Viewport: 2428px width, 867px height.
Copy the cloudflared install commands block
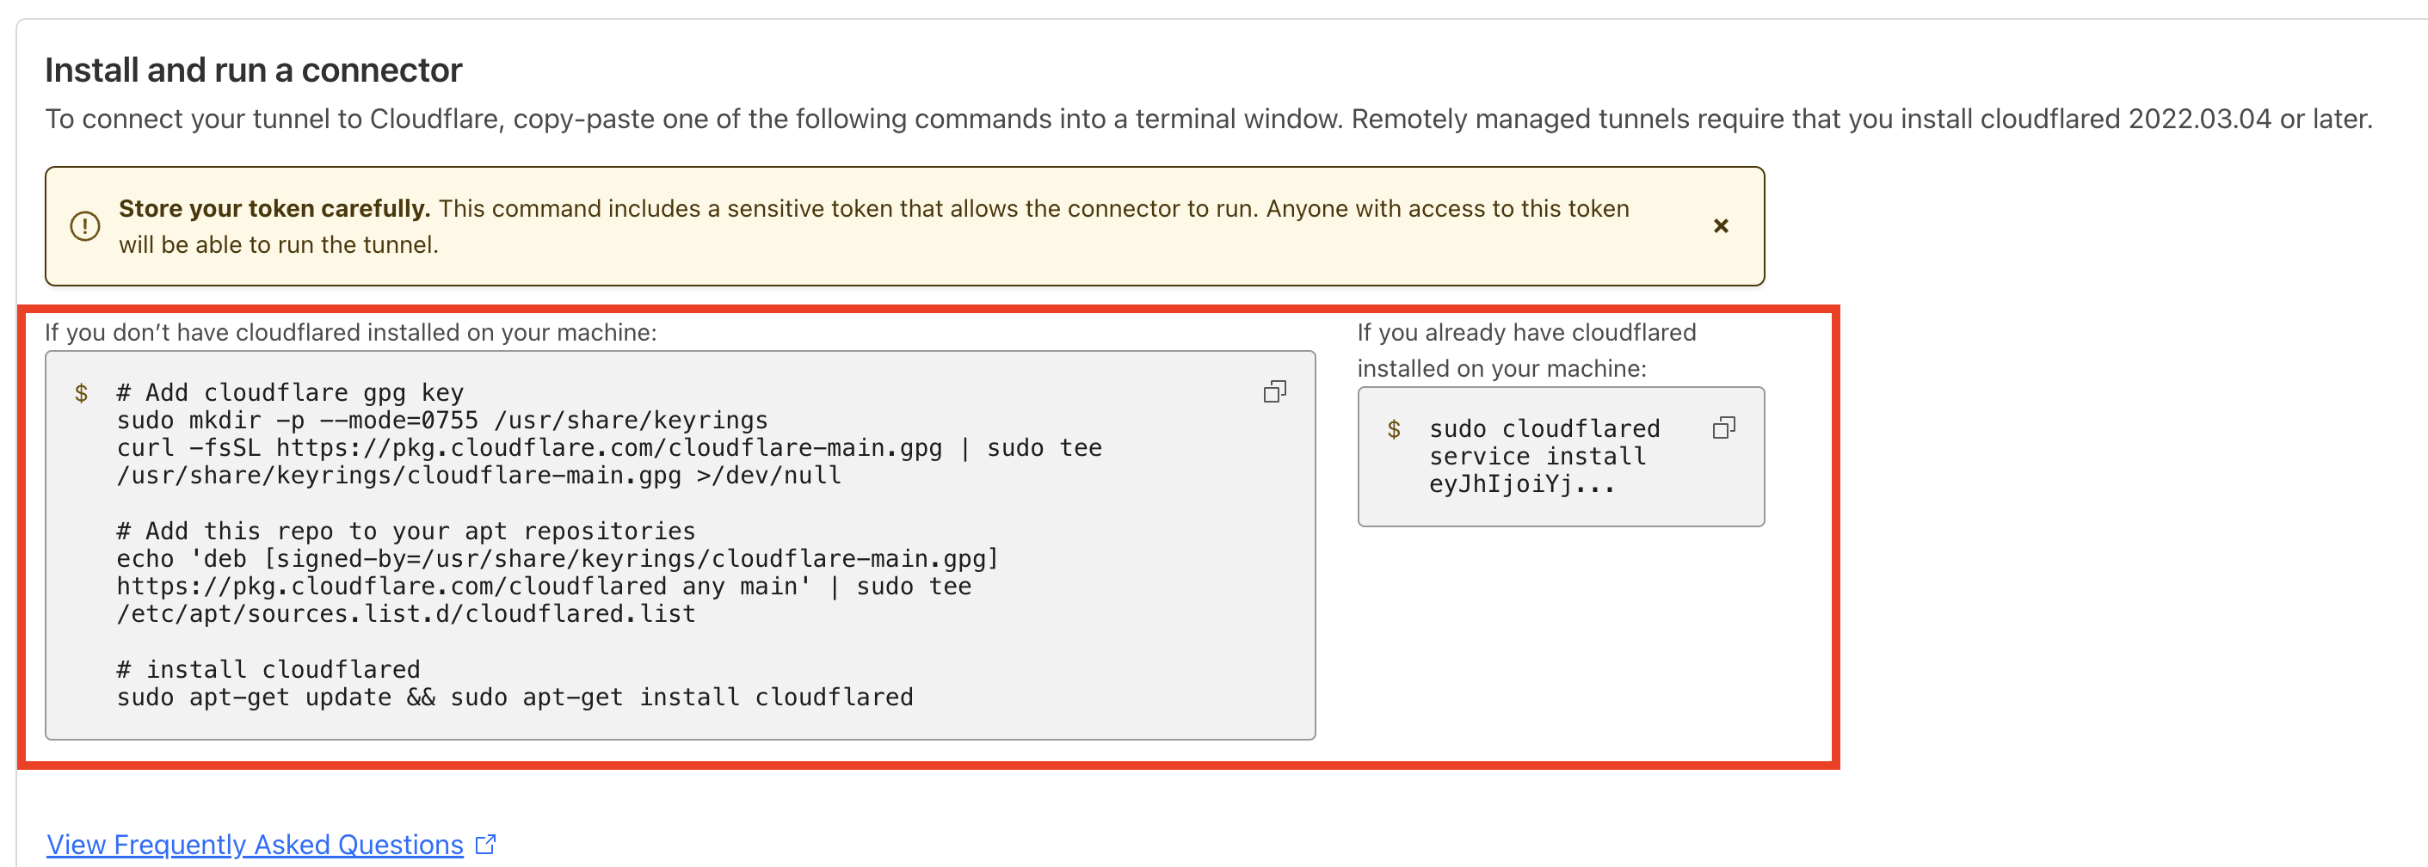point(1274,391)
